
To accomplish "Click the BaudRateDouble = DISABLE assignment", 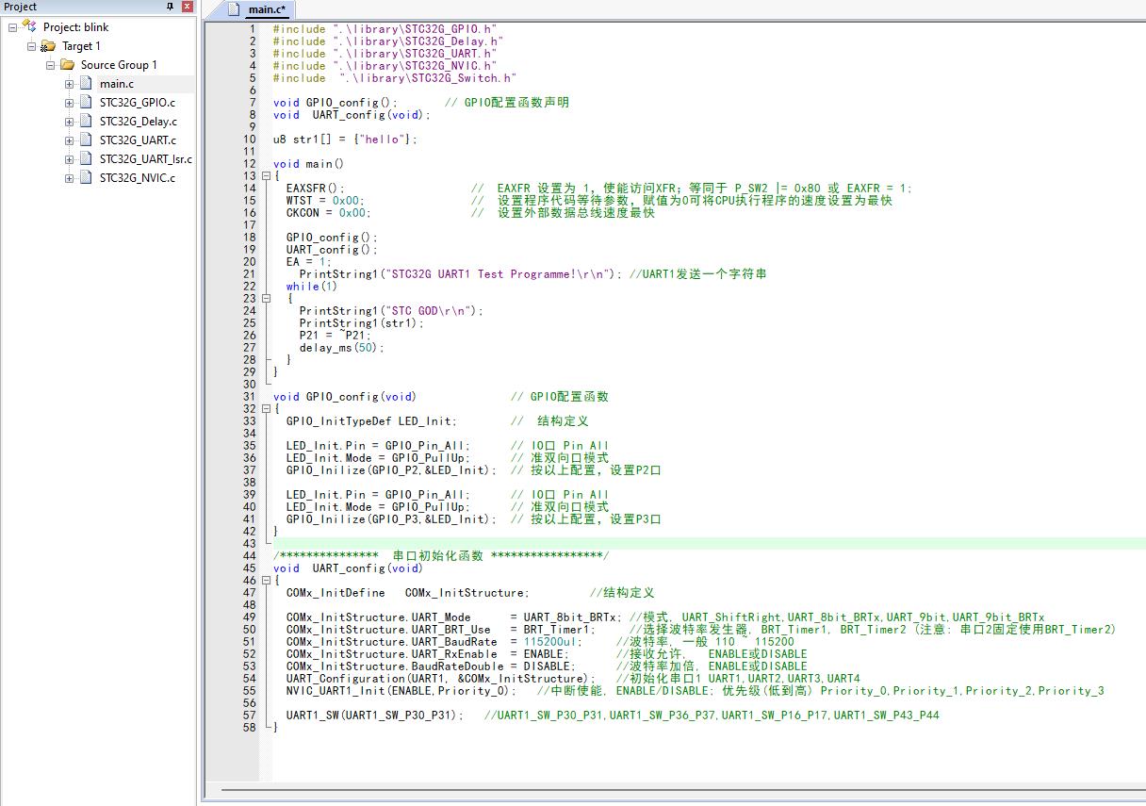I will pyautogui.click(x=431, y=666).
